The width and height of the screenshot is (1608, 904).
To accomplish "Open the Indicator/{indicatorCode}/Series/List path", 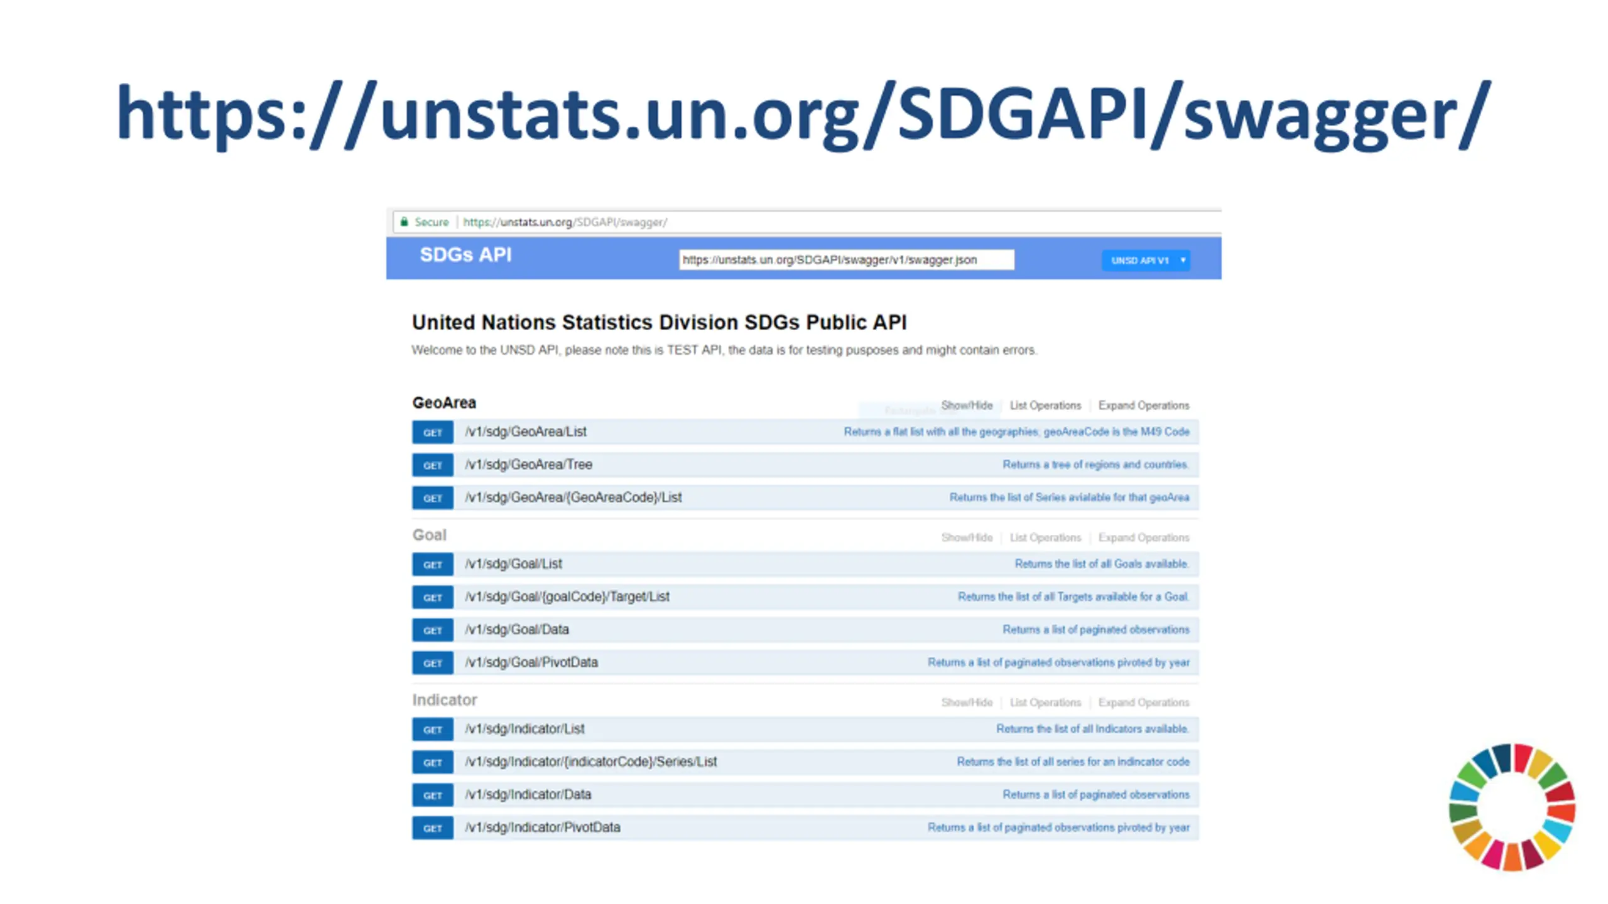I will (x=591, y=761).
